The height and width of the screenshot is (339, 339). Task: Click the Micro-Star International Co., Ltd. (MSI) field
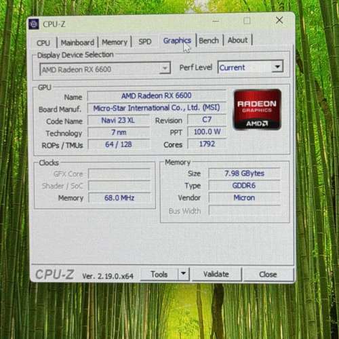pos(157,108)
